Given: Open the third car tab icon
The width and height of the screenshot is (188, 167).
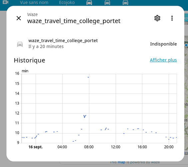Looking at the screenshot, I should (125, 3).
